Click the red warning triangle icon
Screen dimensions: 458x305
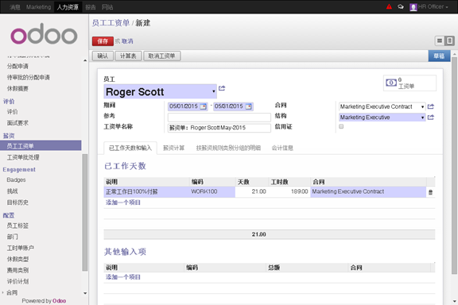click(389, 6)
